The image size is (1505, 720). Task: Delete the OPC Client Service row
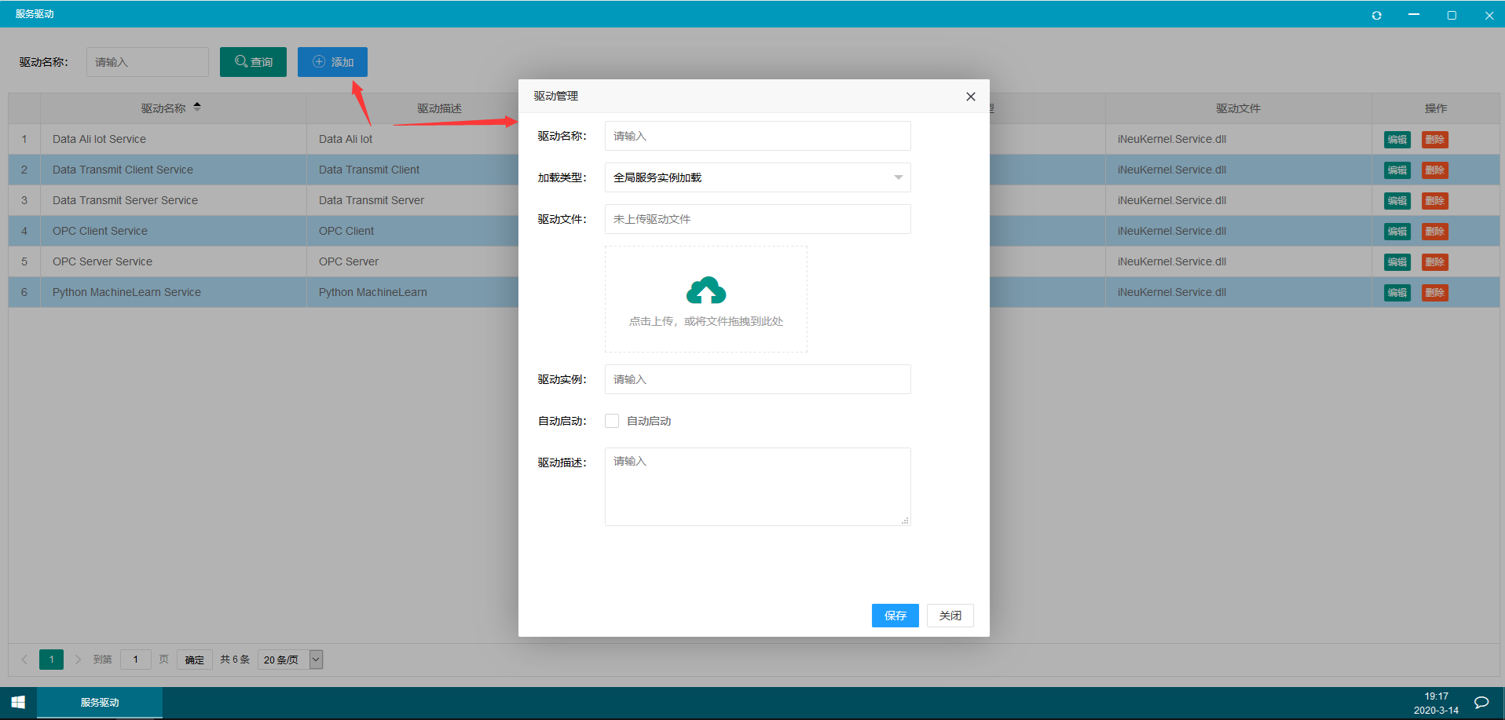pos(1434,232)
